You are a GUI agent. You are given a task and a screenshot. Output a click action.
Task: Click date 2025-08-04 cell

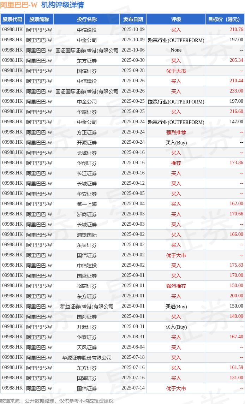[x=133, y=347]
